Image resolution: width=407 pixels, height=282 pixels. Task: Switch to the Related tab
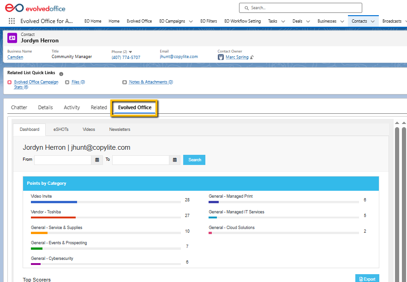click(x=99, y=107)
